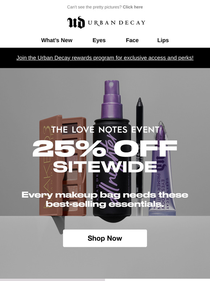Viewport: 210px width, 281px height.
Task: Click the 'SITEWIDE' banner text
Action: pos(105,167)
